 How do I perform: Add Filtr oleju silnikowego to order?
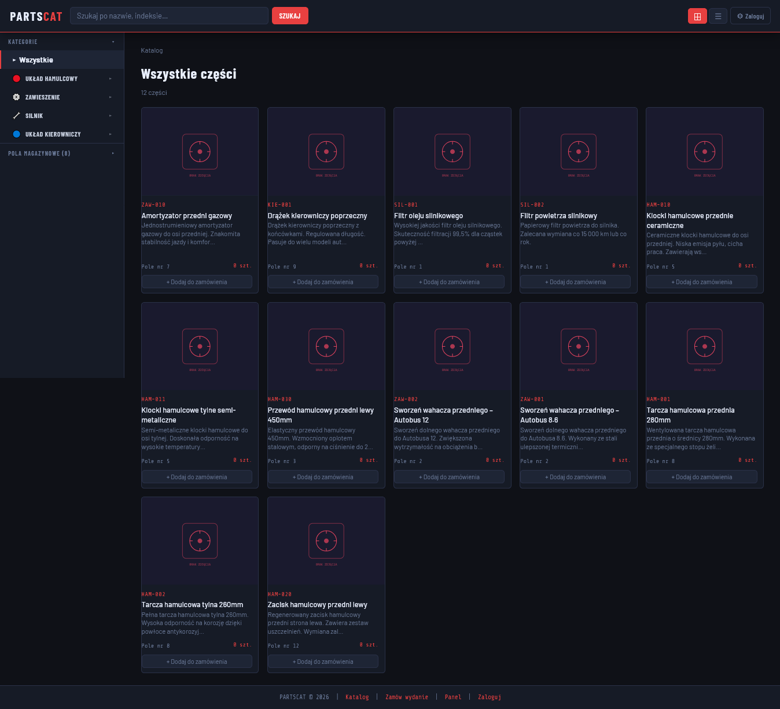[449, 282]
